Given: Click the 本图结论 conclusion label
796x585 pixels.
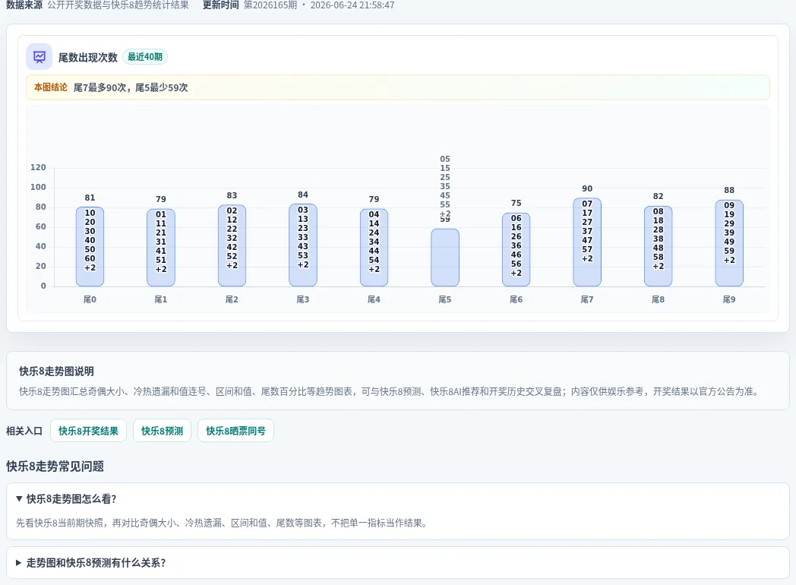Looking at the screenshot, I should tap(51, 87).
